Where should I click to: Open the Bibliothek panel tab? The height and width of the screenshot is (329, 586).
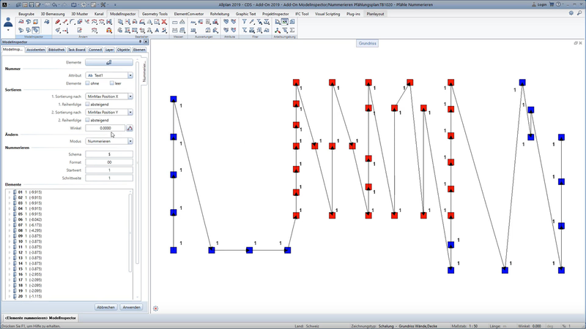[x=56, y=50]
